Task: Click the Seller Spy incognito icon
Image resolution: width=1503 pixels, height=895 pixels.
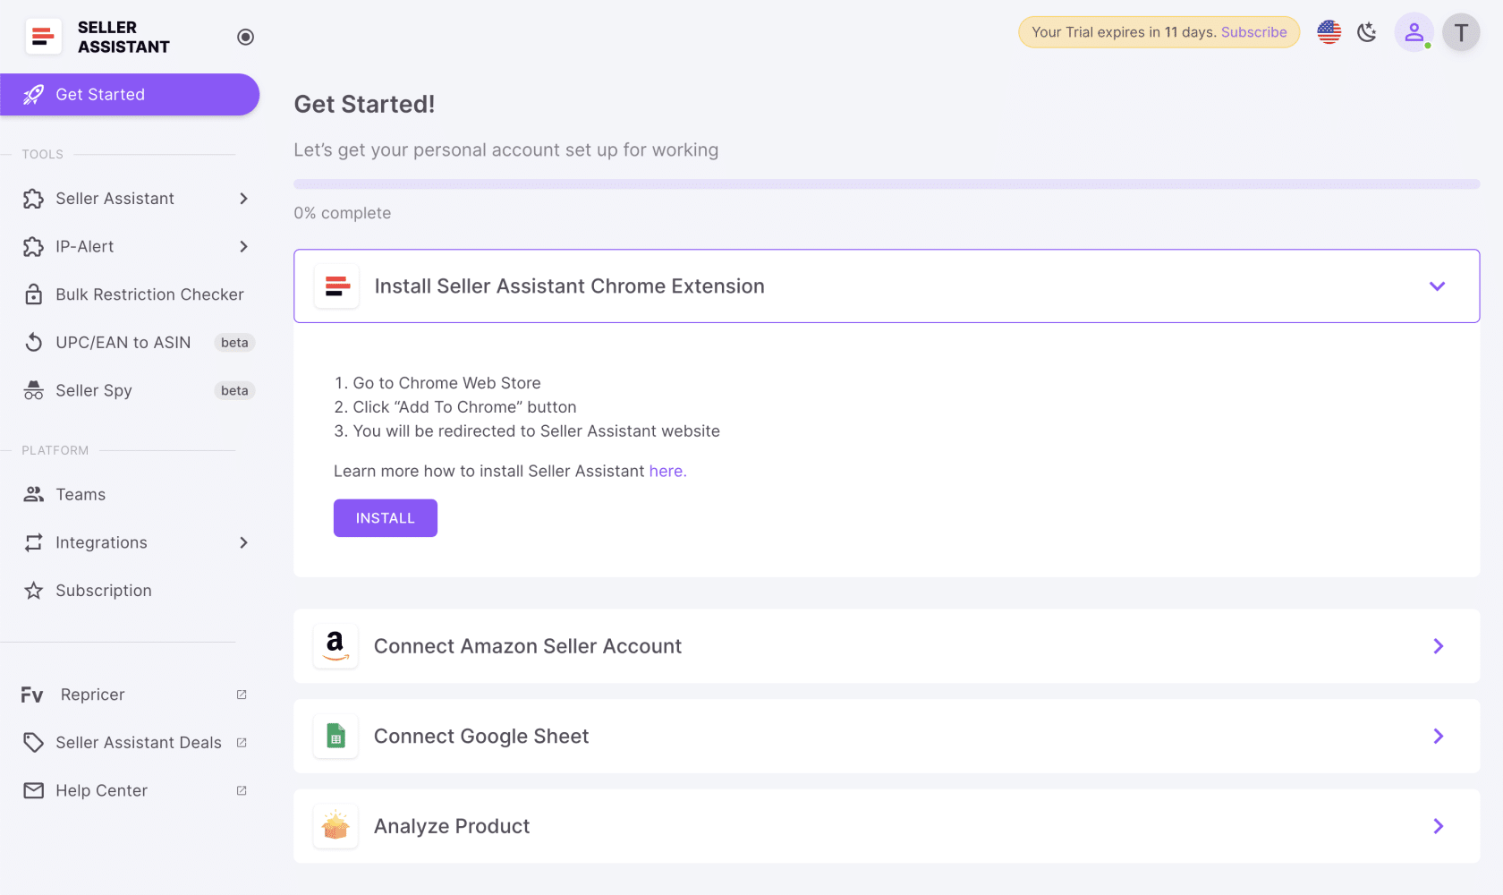Action: pyautogui.click(x=33, y=391)
